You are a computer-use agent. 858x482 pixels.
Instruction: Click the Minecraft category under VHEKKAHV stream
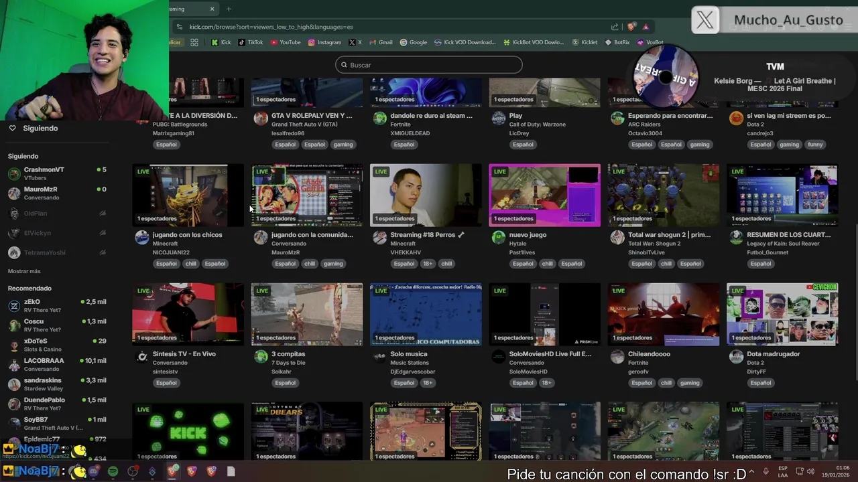point(404,244)
